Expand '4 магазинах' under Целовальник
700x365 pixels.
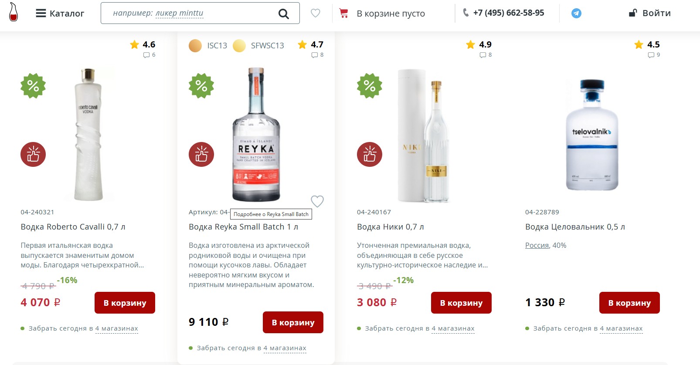621,328
